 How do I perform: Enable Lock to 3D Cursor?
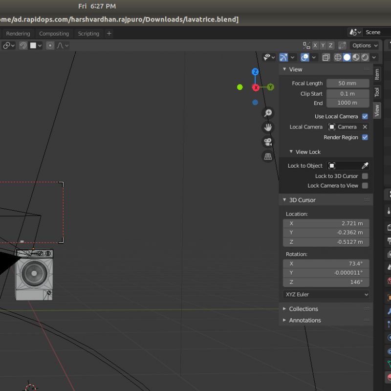(x=365, y=176)
